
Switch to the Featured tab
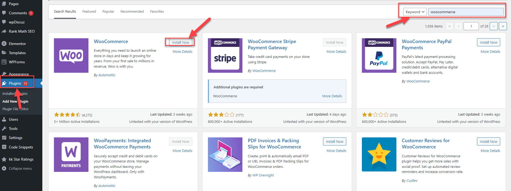89,12
